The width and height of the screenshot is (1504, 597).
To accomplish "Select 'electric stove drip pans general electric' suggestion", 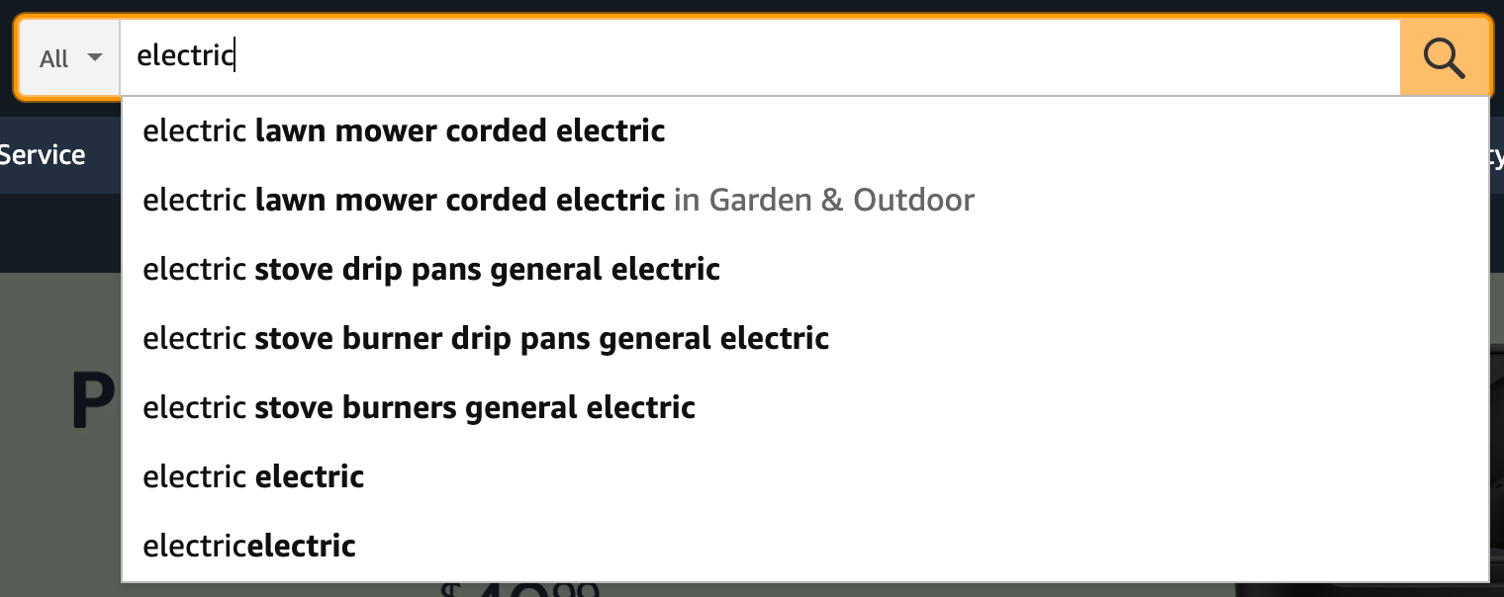I will [x=431, y=268].
